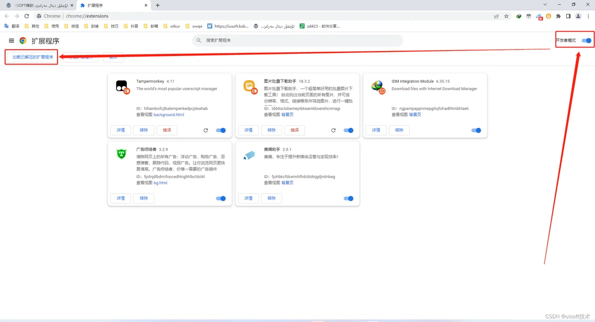
Task: Disable the IDM Integration Module toggle
Action: (476, 130)
